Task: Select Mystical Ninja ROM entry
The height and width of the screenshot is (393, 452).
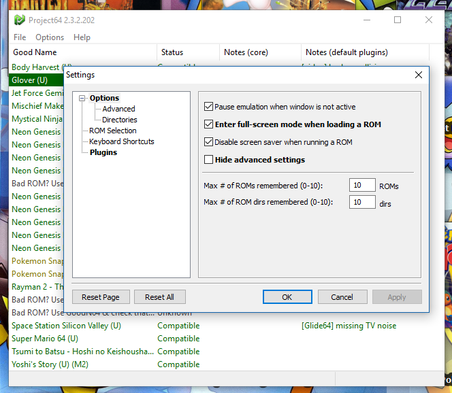Action: point(37,119)
